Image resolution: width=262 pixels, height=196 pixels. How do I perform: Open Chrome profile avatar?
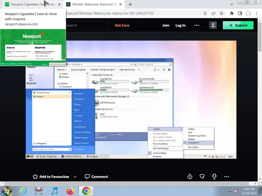pyautogui.click(x=248, y=13)
